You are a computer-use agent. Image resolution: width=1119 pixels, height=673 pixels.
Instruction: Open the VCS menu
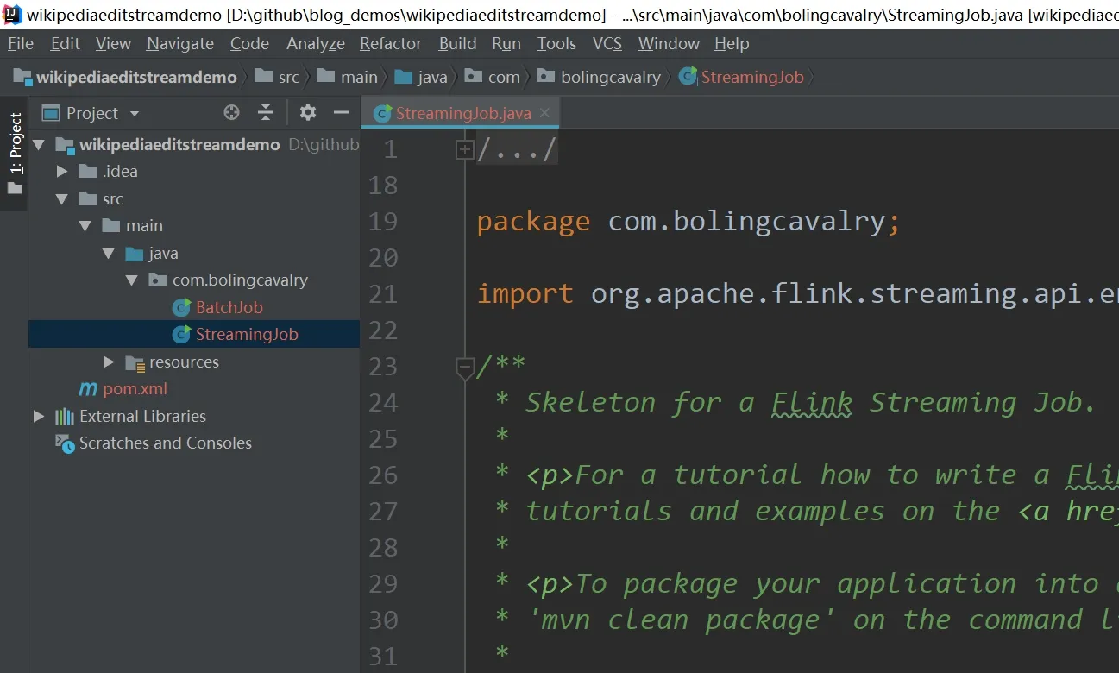point(607,43)
